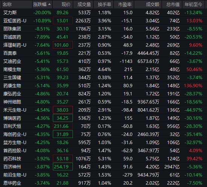Click the 1076万 volume value
207x187 pixels.
click(x=83, y=159)
